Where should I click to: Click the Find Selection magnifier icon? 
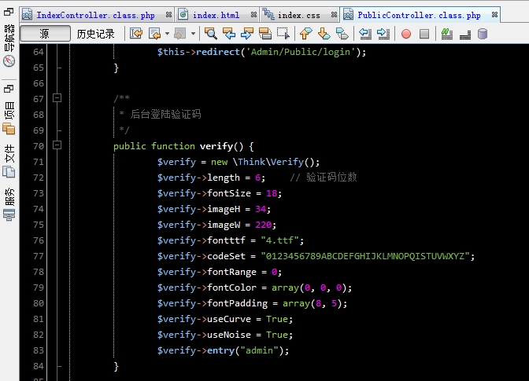[x=210, y=33]
